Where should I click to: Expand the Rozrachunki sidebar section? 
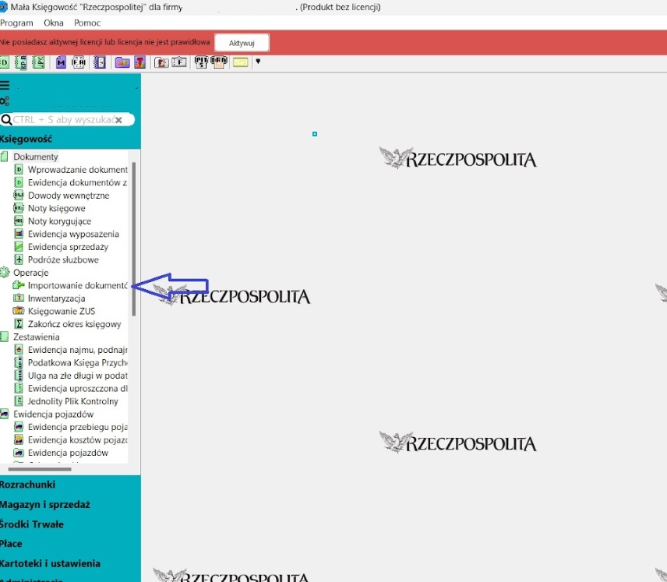click(x=27, y=485)
